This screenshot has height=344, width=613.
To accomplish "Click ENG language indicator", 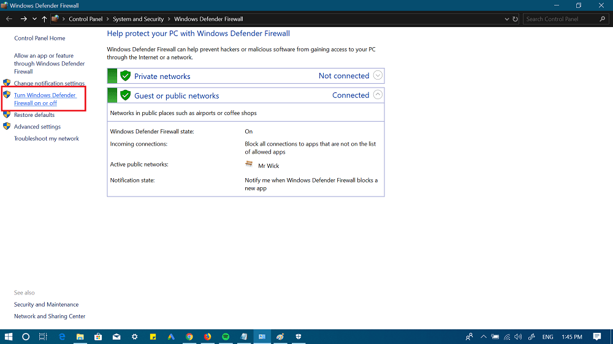I will (x=547, y=337).
